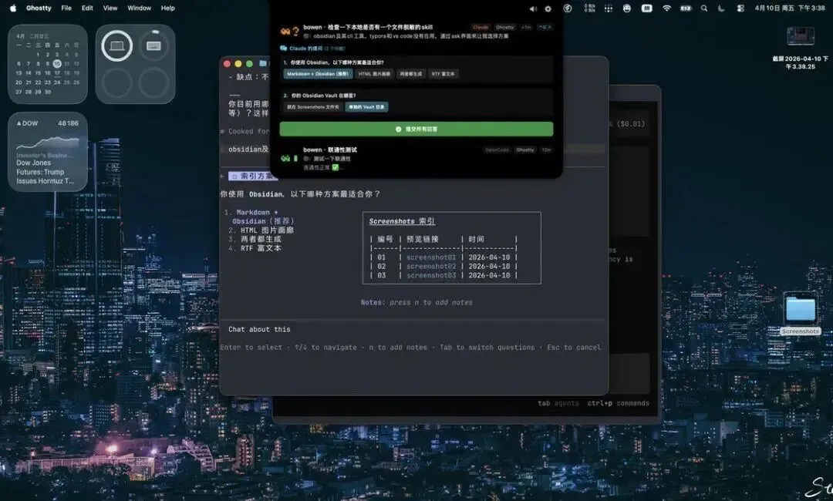Click the speaker icon in the popup header
Viewport: 833px width, 501px height.
[x=533, y=8]
